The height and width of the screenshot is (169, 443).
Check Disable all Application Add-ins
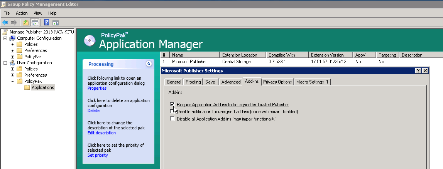tap(172, 119)
